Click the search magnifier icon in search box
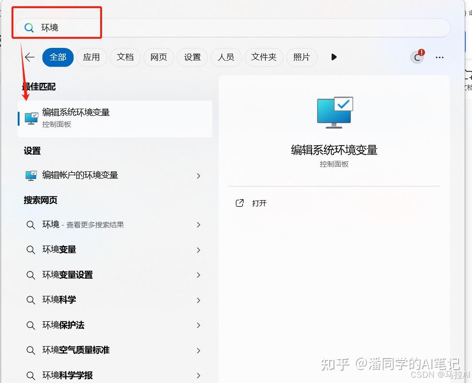 (29, 28)
